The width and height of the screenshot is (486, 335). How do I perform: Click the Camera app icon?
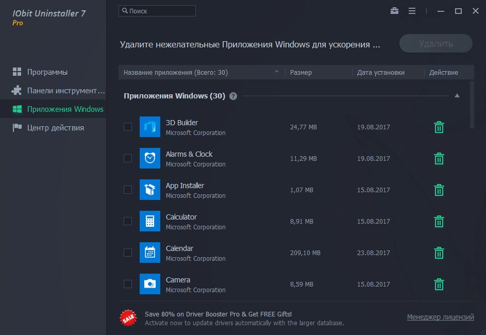tap(150, 284)
